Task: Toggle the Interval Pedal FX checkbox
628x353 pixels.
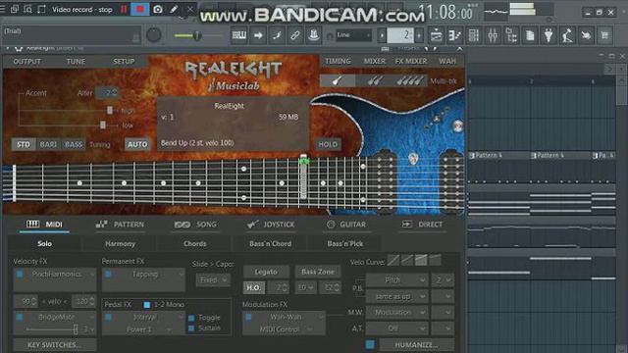Action: tap(108, 317)
